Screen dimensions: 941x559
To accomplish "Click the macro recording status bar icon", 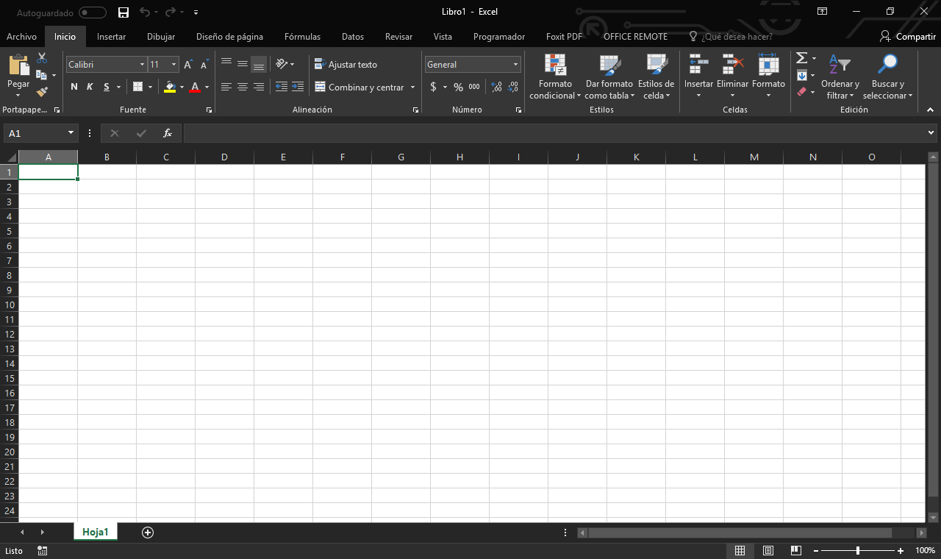I will [x=42, y=550].
